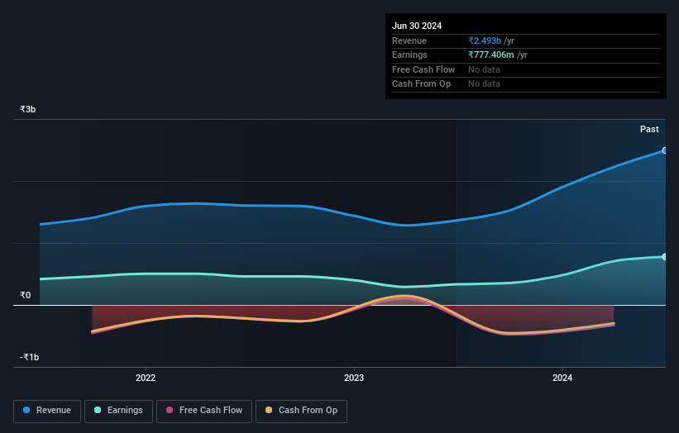Toggle the Cash From Op legend button
The height and width of the screenshot is (433, 679).
point(301,411)
